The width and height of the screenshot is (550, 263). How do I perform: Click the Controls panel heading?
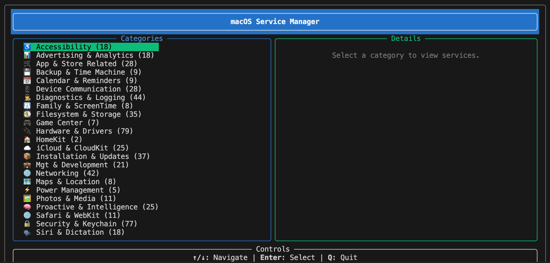click(273, 249)
